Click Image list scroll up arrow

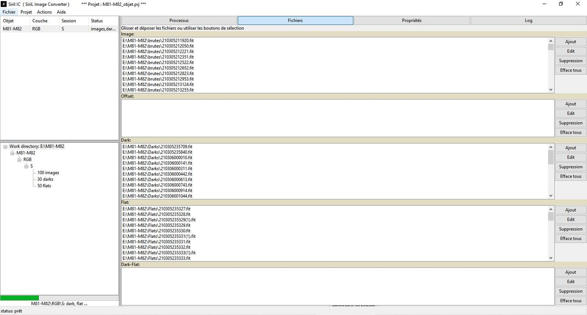pyautogui.click(x=551, y=41)
